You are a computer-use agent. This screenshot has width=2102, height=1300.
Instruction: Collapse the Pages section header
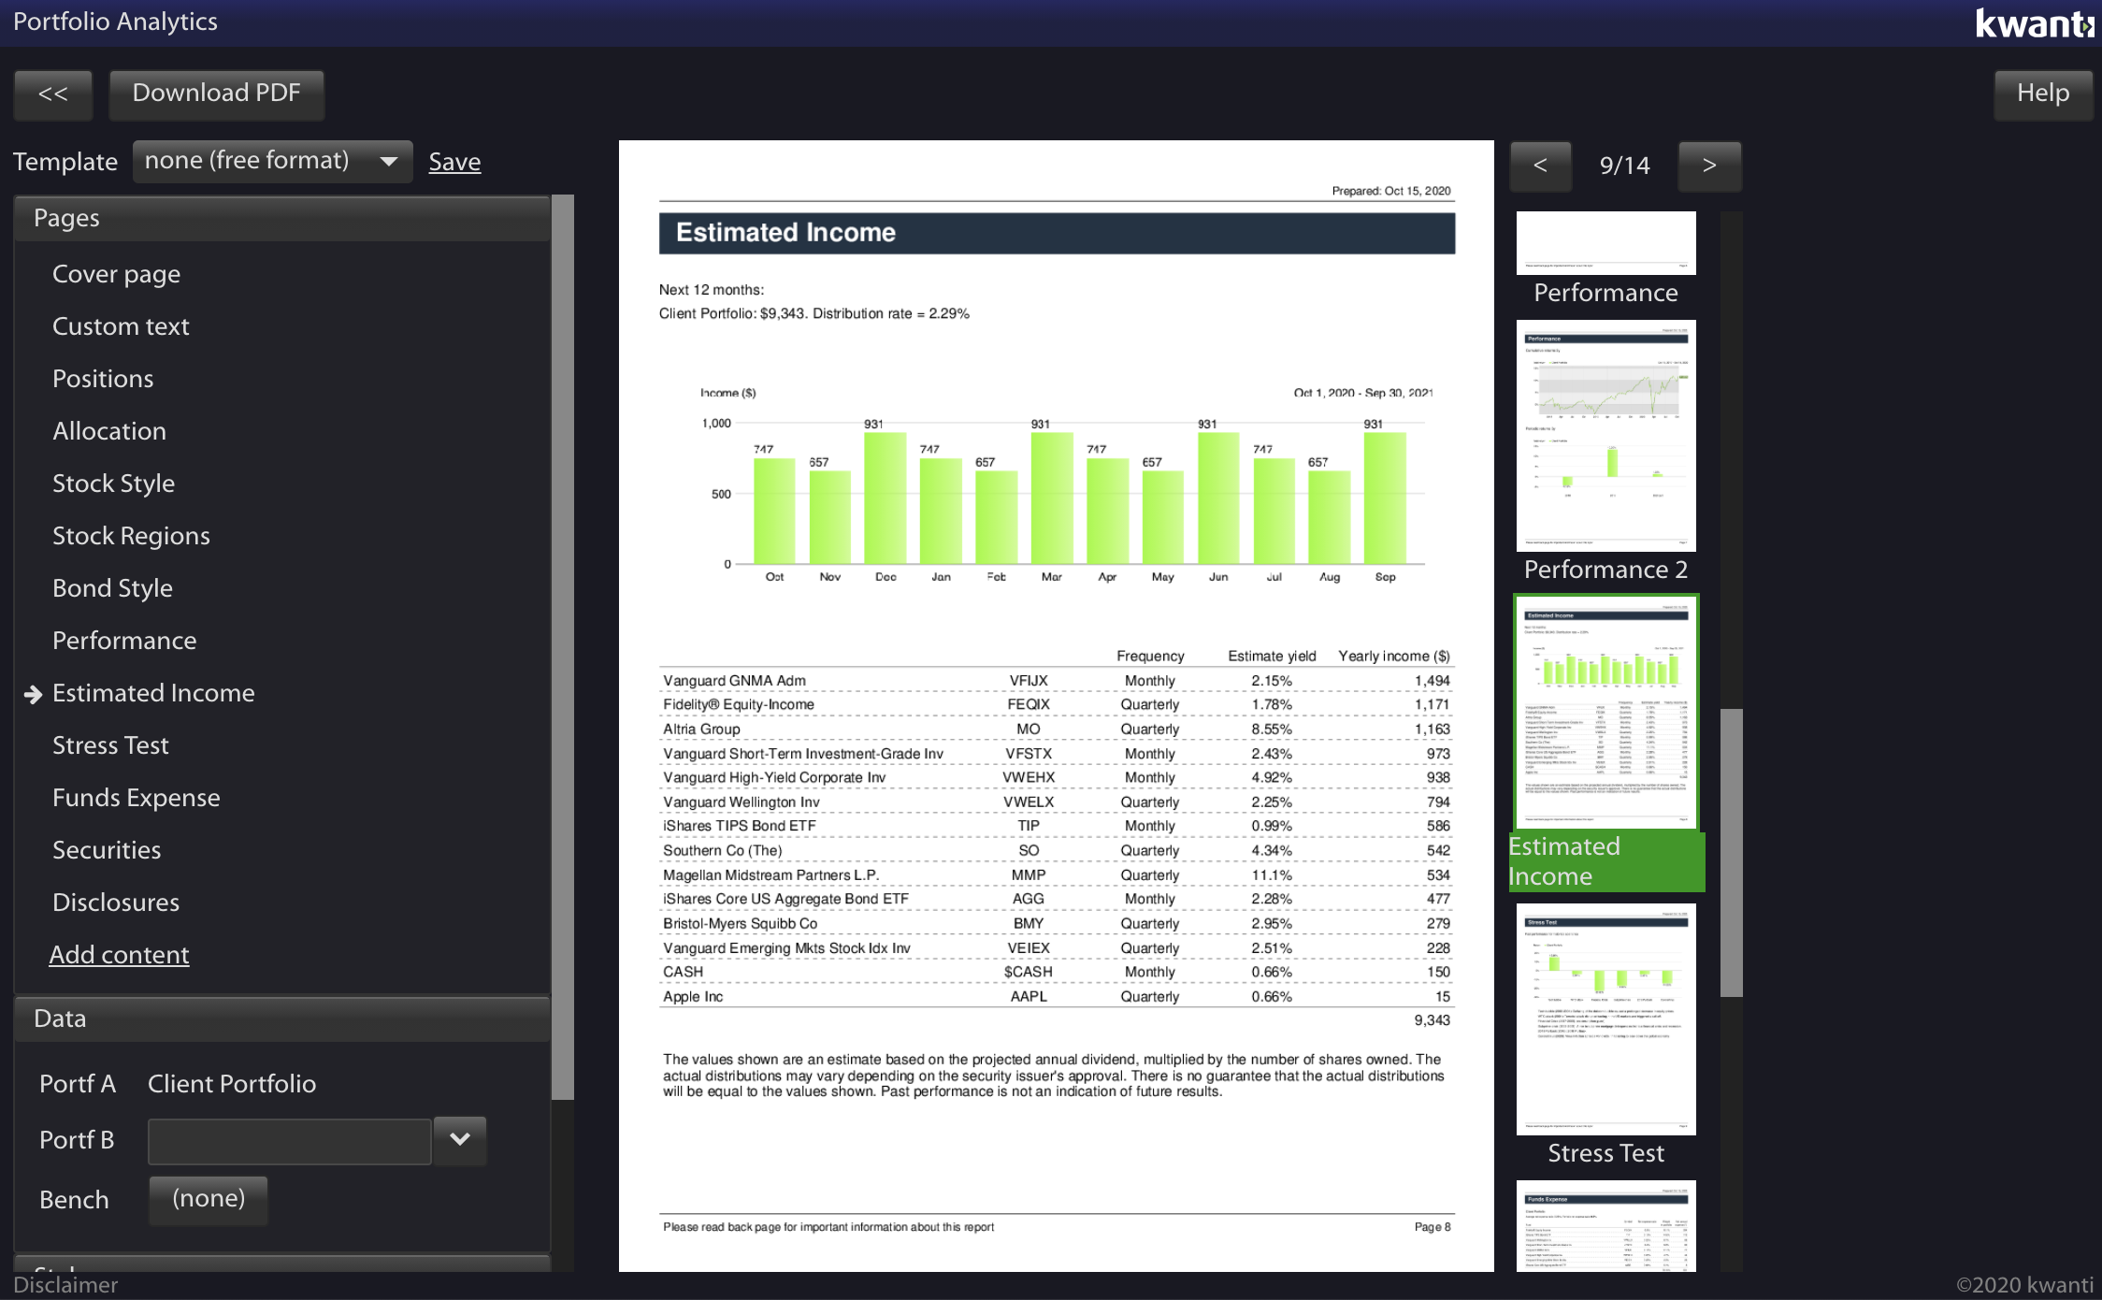click(x=281, y=218)
